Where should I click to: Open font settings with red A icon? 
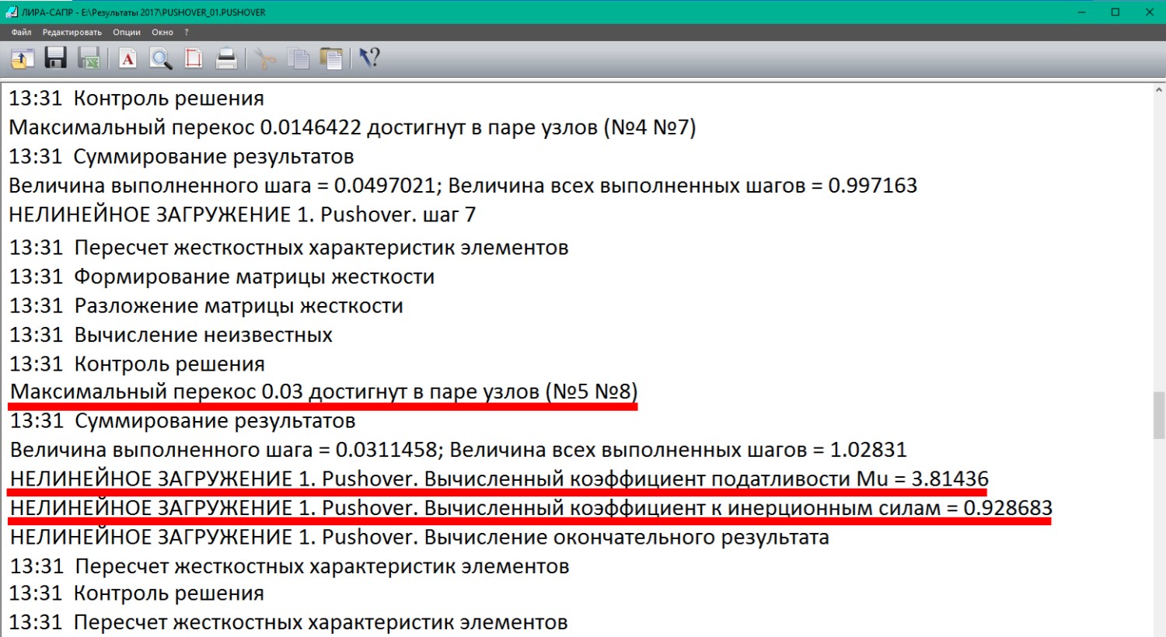(127, 58)
